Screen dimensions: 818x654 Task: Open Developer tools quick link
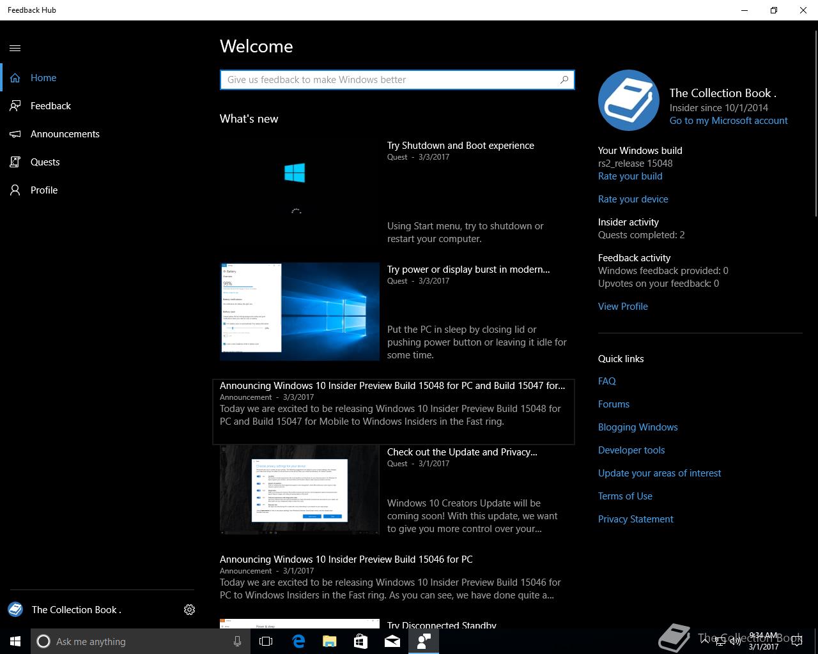click(631, 450)
